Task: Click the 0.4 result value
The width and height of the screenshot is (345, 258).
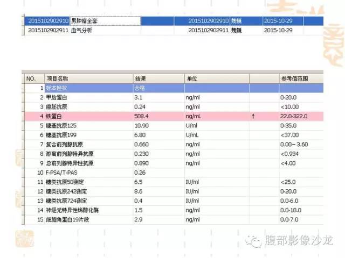Action: point(138,201)
